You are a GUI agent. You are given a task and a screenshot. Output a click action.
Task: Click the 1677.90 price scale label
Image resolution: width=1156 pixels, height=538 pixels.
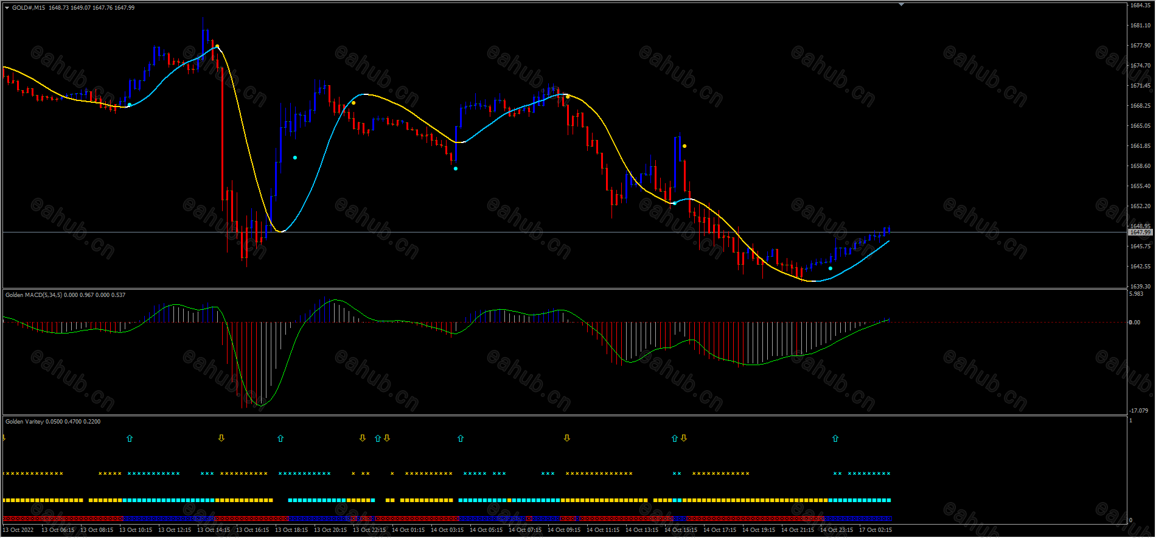coord(1141,46)
